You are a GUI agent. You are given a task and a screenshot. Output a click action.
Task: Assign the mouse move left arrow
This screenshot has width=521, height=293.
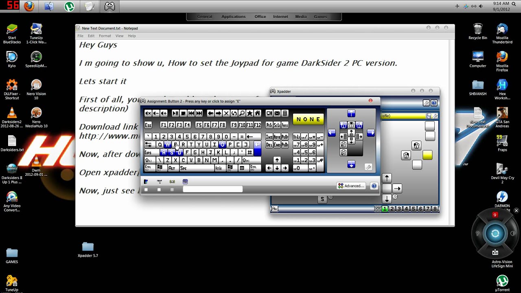[x=332, y=133]
